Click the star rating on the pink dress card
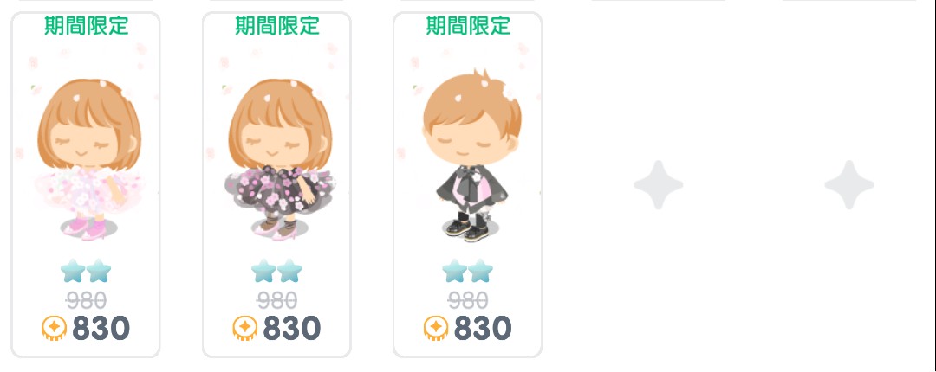The height and width of the screenshot is (372, 936). (x=86, y=271)
